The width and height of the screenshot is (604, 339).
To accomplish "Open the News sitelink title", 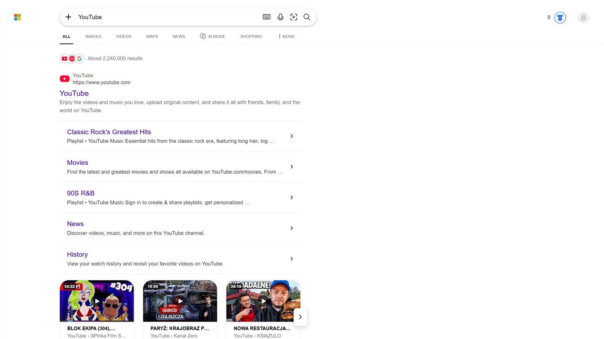I will pos(75,224).
